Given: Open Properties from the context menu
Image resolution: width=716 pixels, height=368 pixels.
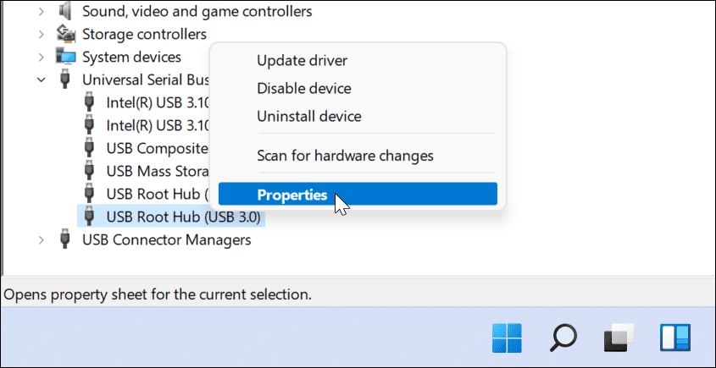Looking at the screenshot, I should click(x=292, y=195).
